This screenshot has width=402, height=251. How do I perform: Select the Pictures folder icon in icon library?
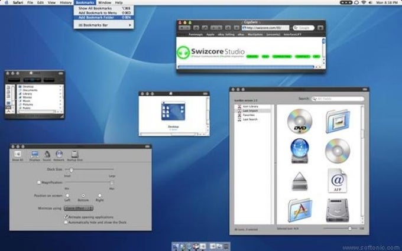coord(338,121)
